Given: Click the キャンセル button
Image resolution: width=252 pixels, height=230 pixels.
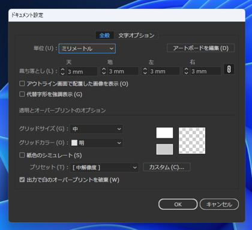Looking at the screenshot, I should (219, 204).
